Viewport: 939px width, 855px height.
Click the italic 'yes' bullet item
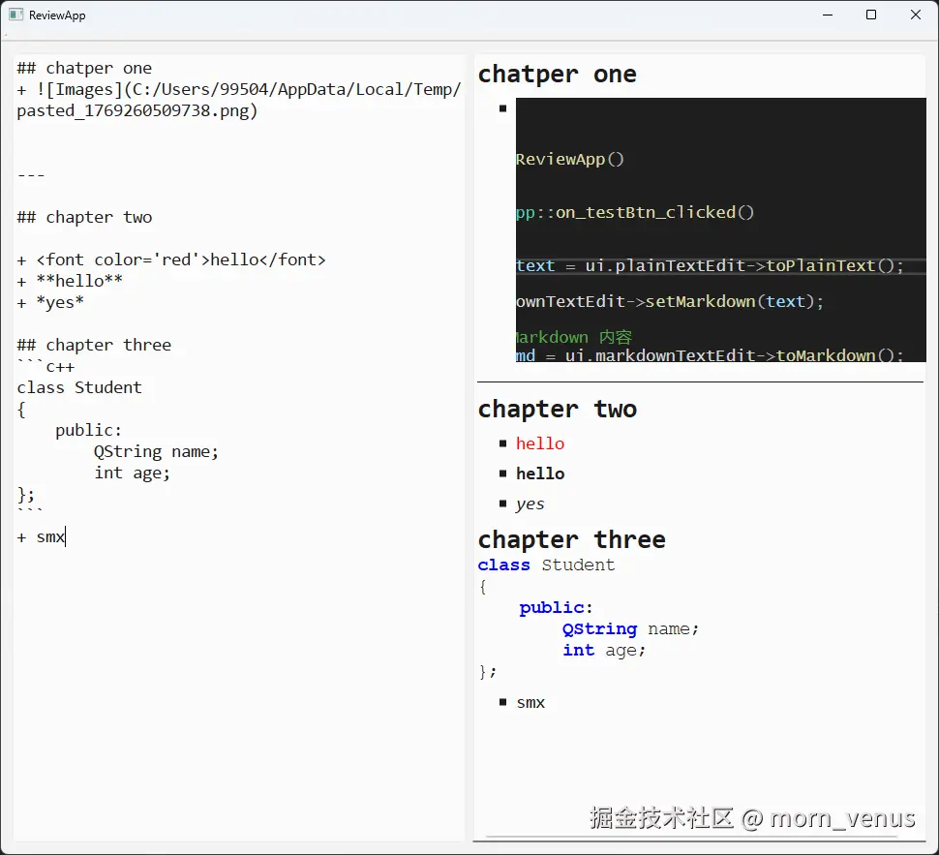point(530,504)
